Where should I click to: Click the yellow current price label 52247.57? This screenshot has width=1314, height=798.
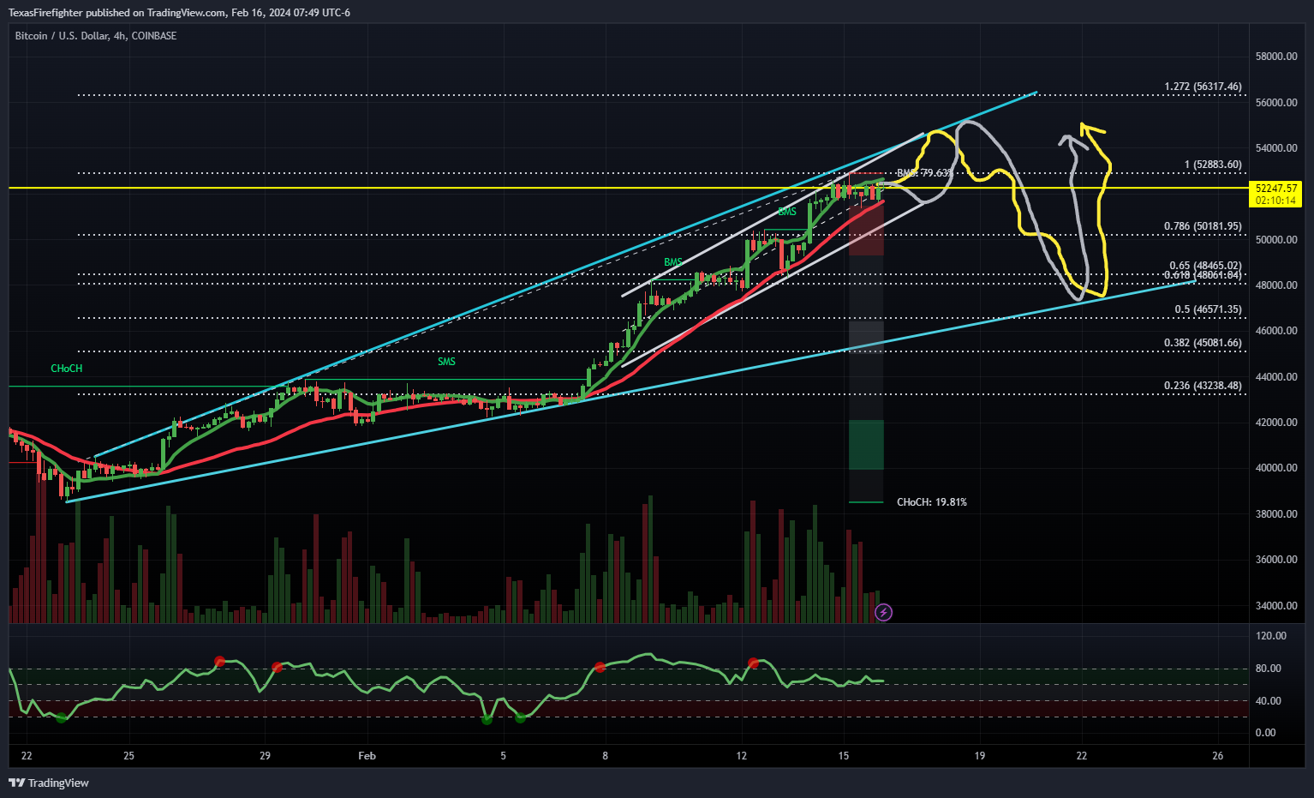(1276, 188)
